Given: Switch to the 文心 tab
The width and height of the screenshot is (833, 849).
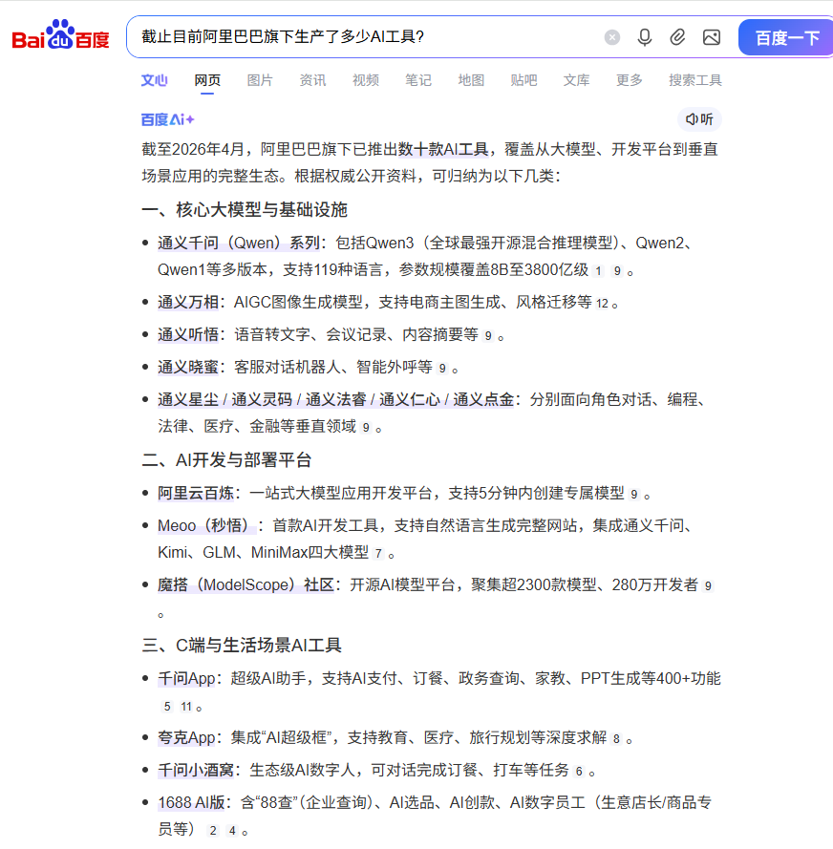Looking at the screenshot, I should click(x=154, y=80).
